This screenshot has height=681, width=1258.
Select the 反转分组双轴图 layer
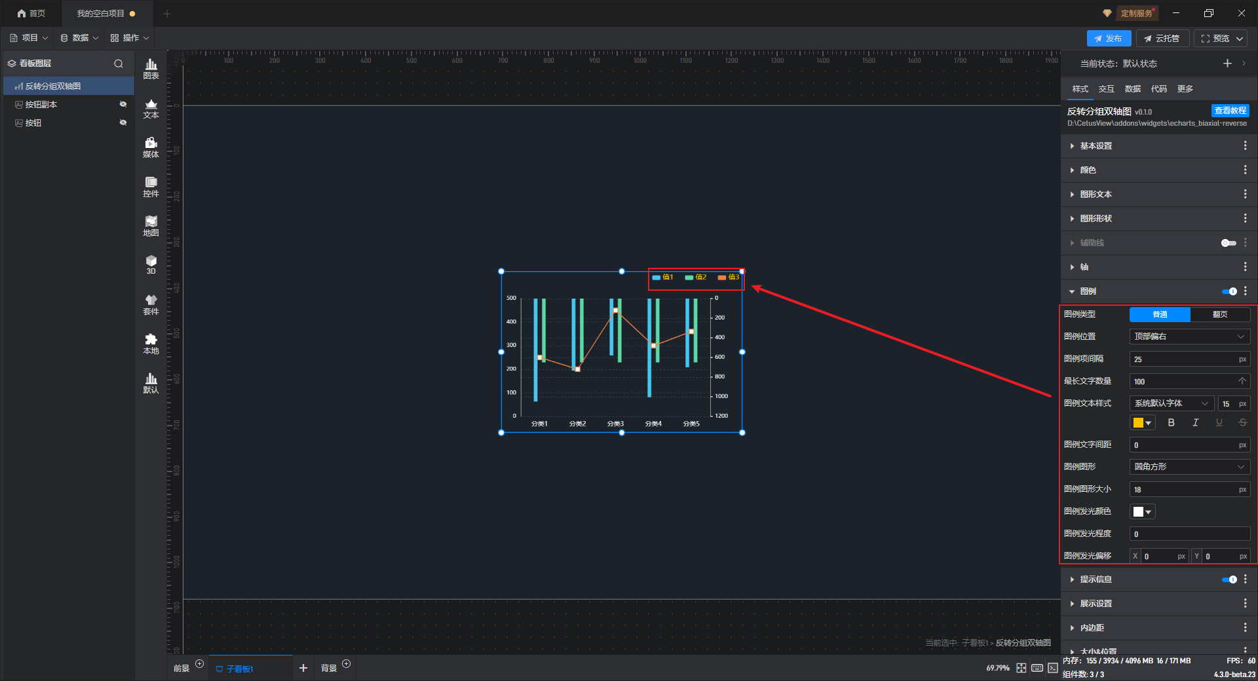[69, 86]
